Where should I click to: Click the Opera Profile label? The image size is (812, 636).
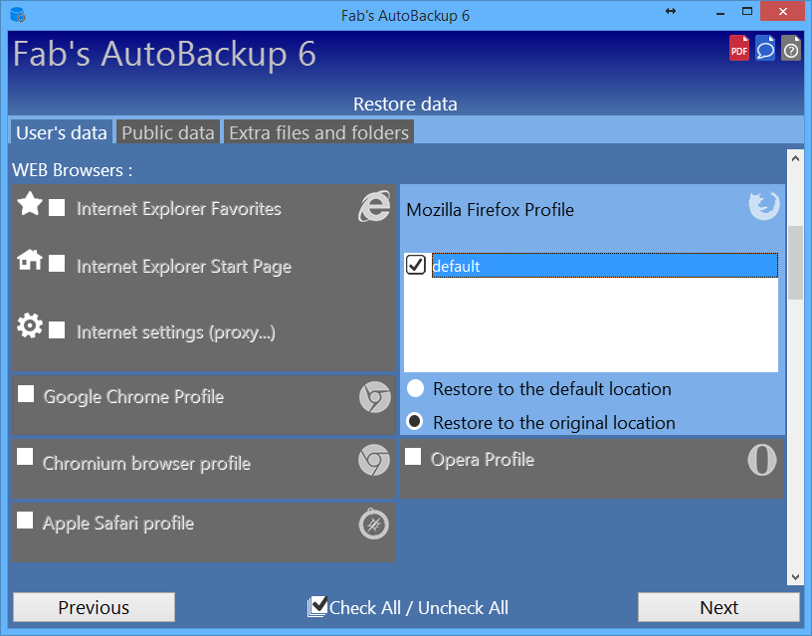coord(482,460)
